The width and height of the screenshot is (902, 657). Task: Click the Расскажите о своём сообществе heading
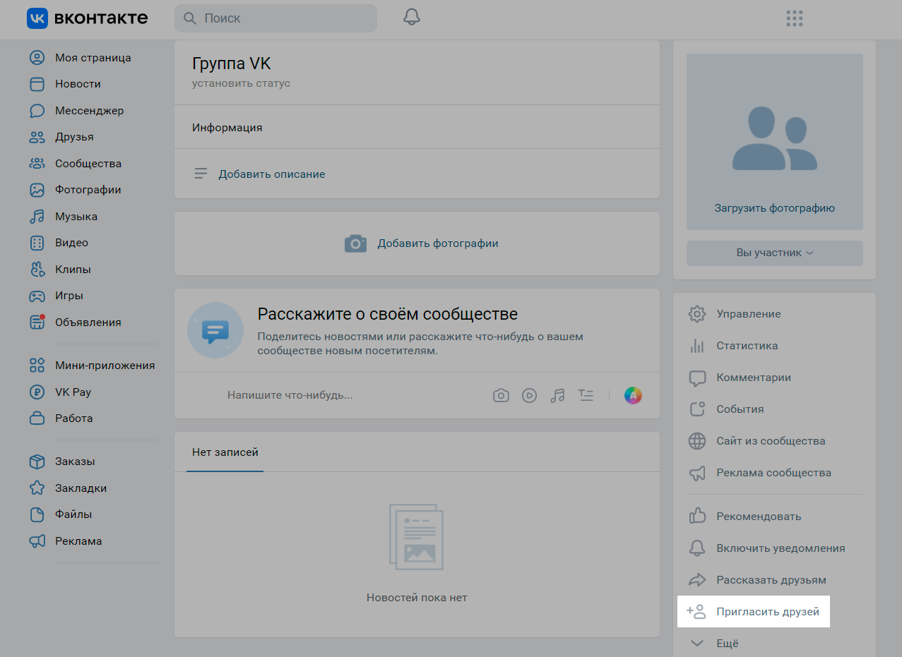pyautogui.click(x=388, y=314)
